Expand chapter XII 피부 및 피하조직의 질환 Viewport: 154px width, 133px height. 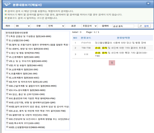click(7, 82)
